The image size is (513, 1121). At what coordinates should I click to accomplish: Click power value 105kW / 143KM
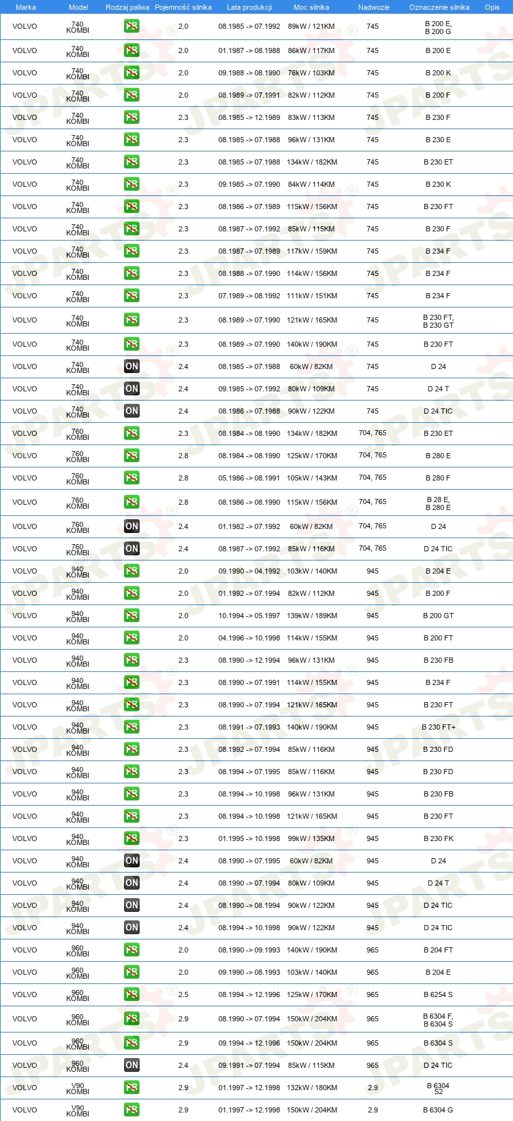click(312, 478)
